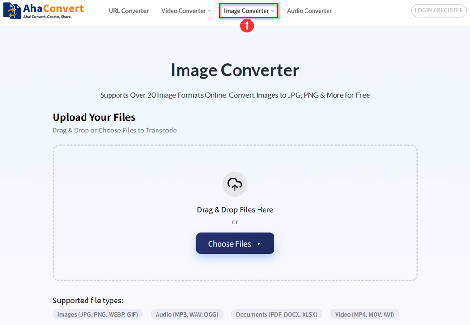Image resolution: width=470 pixels, height=325 pixels.
Task: Select URL Converter in the navigation
Action: (128, 11)
